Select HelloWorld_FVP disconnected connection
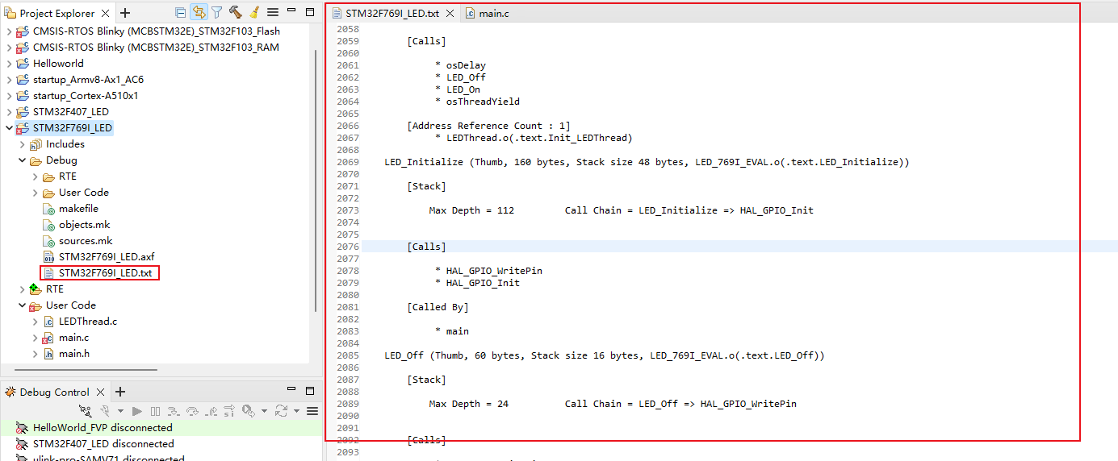The image size is (1118, 461). [x=102, y=428]
